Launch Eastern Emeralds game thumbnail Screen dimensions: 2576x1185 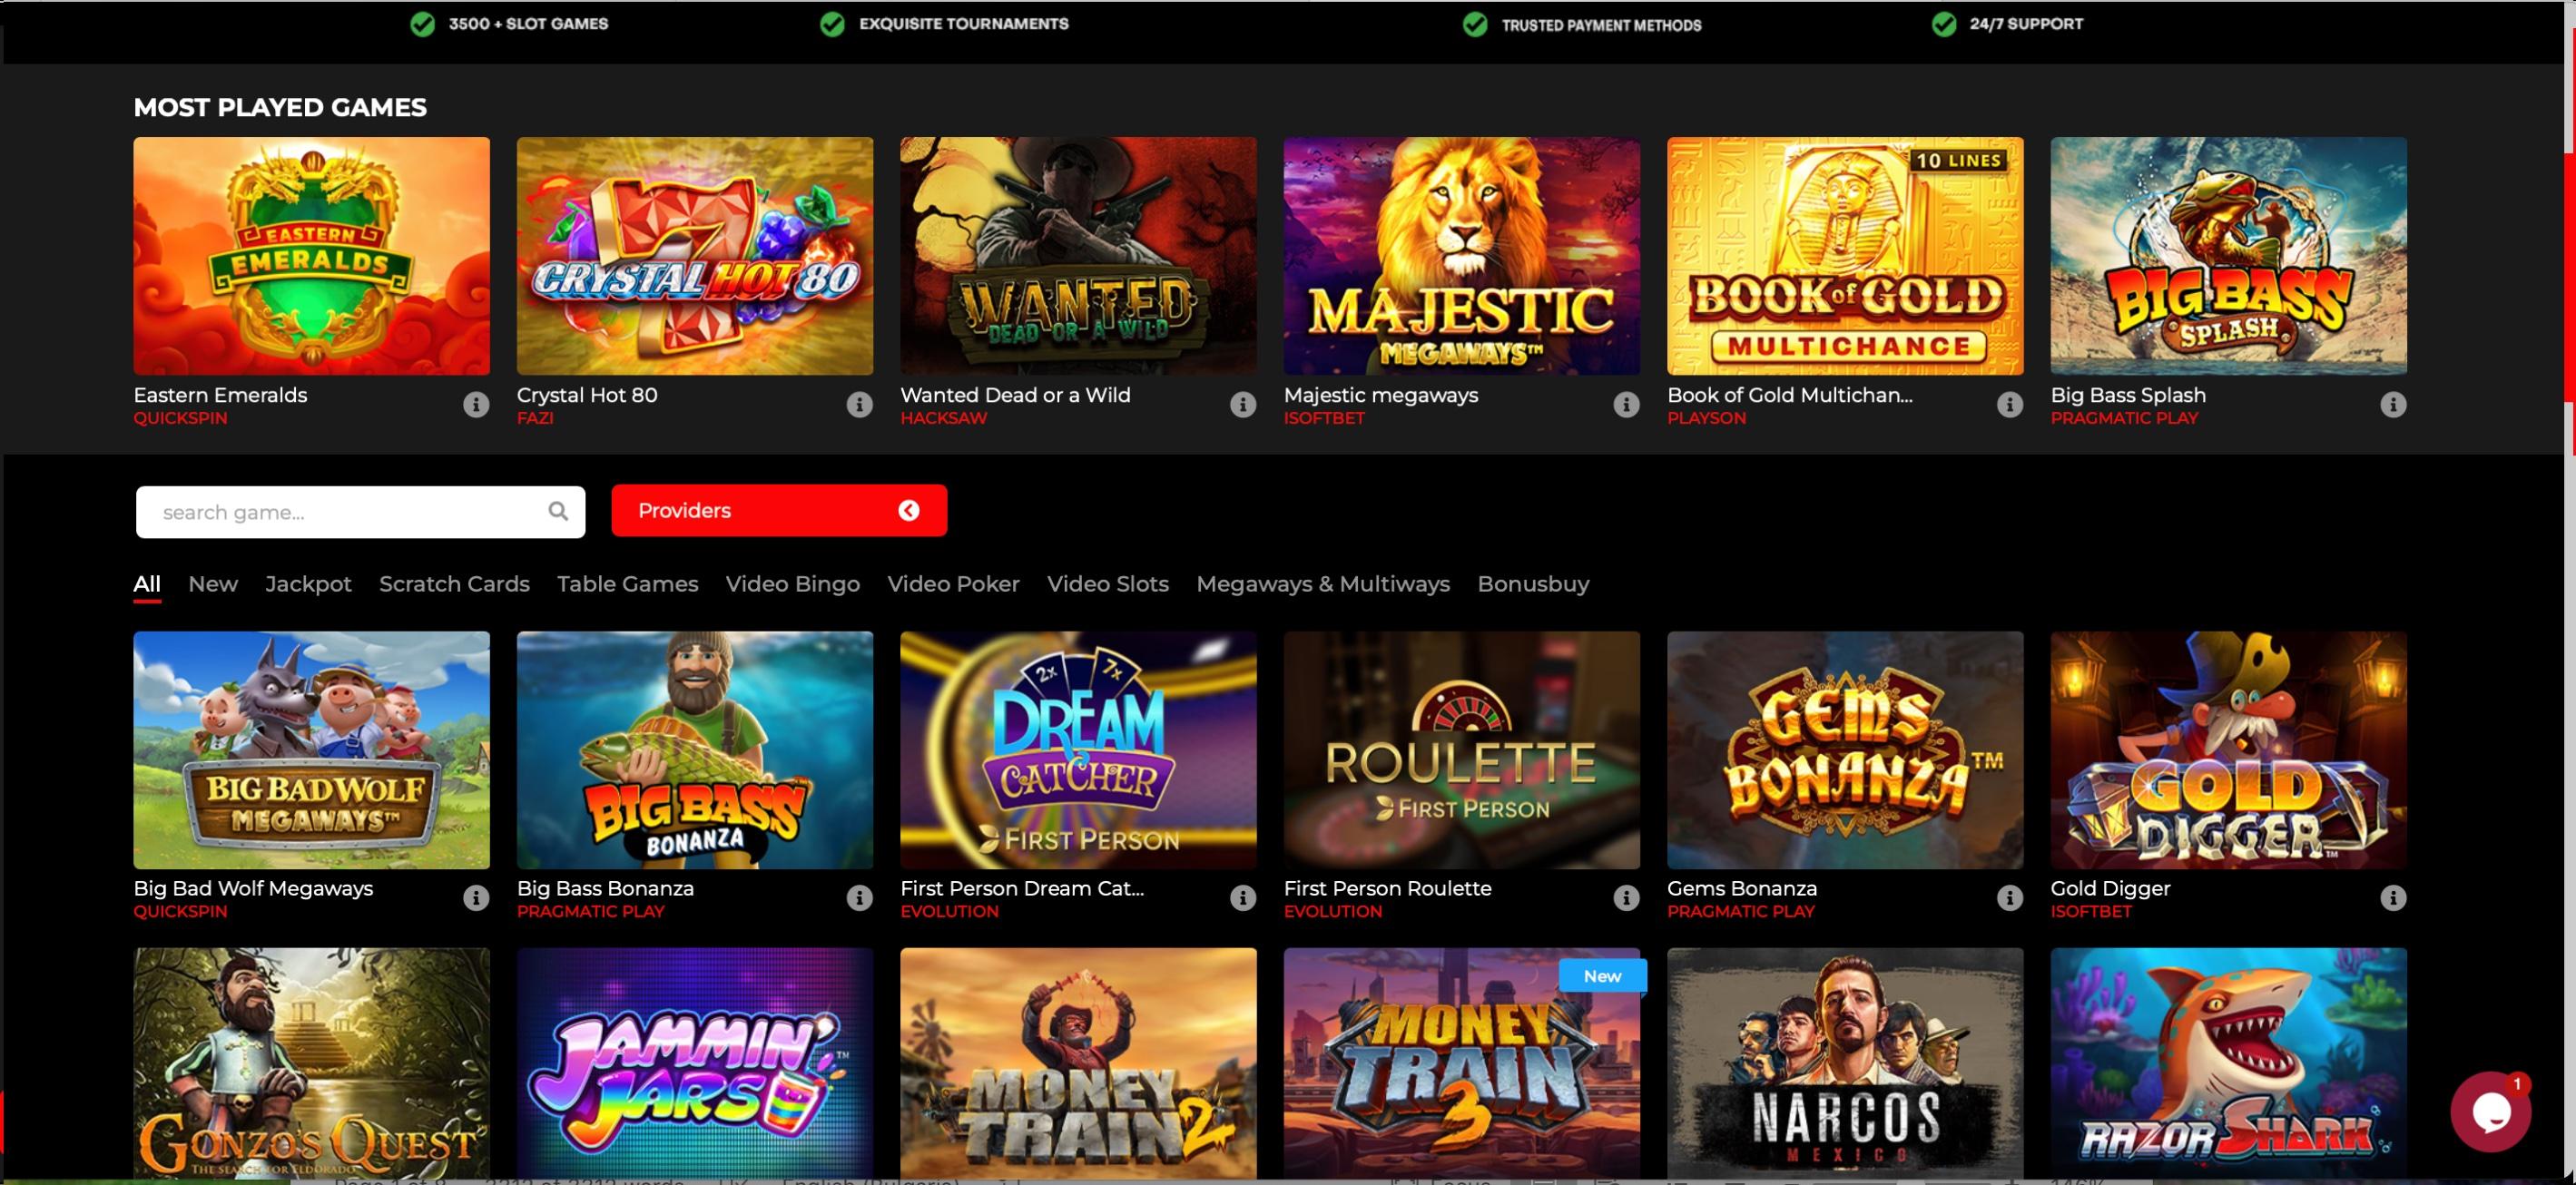coord(311,256)
